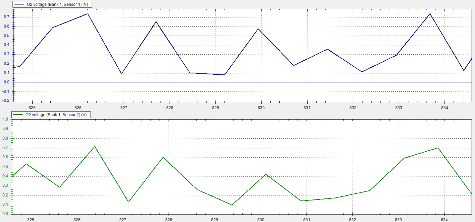Select the 834 time label under Sensor 1 chart
Viewport: 475px width, 222px height.
444,108
